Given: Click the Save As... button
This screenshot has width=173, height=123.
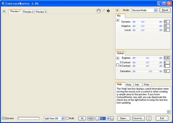Looking at the screenshot, I should (139, 118).
